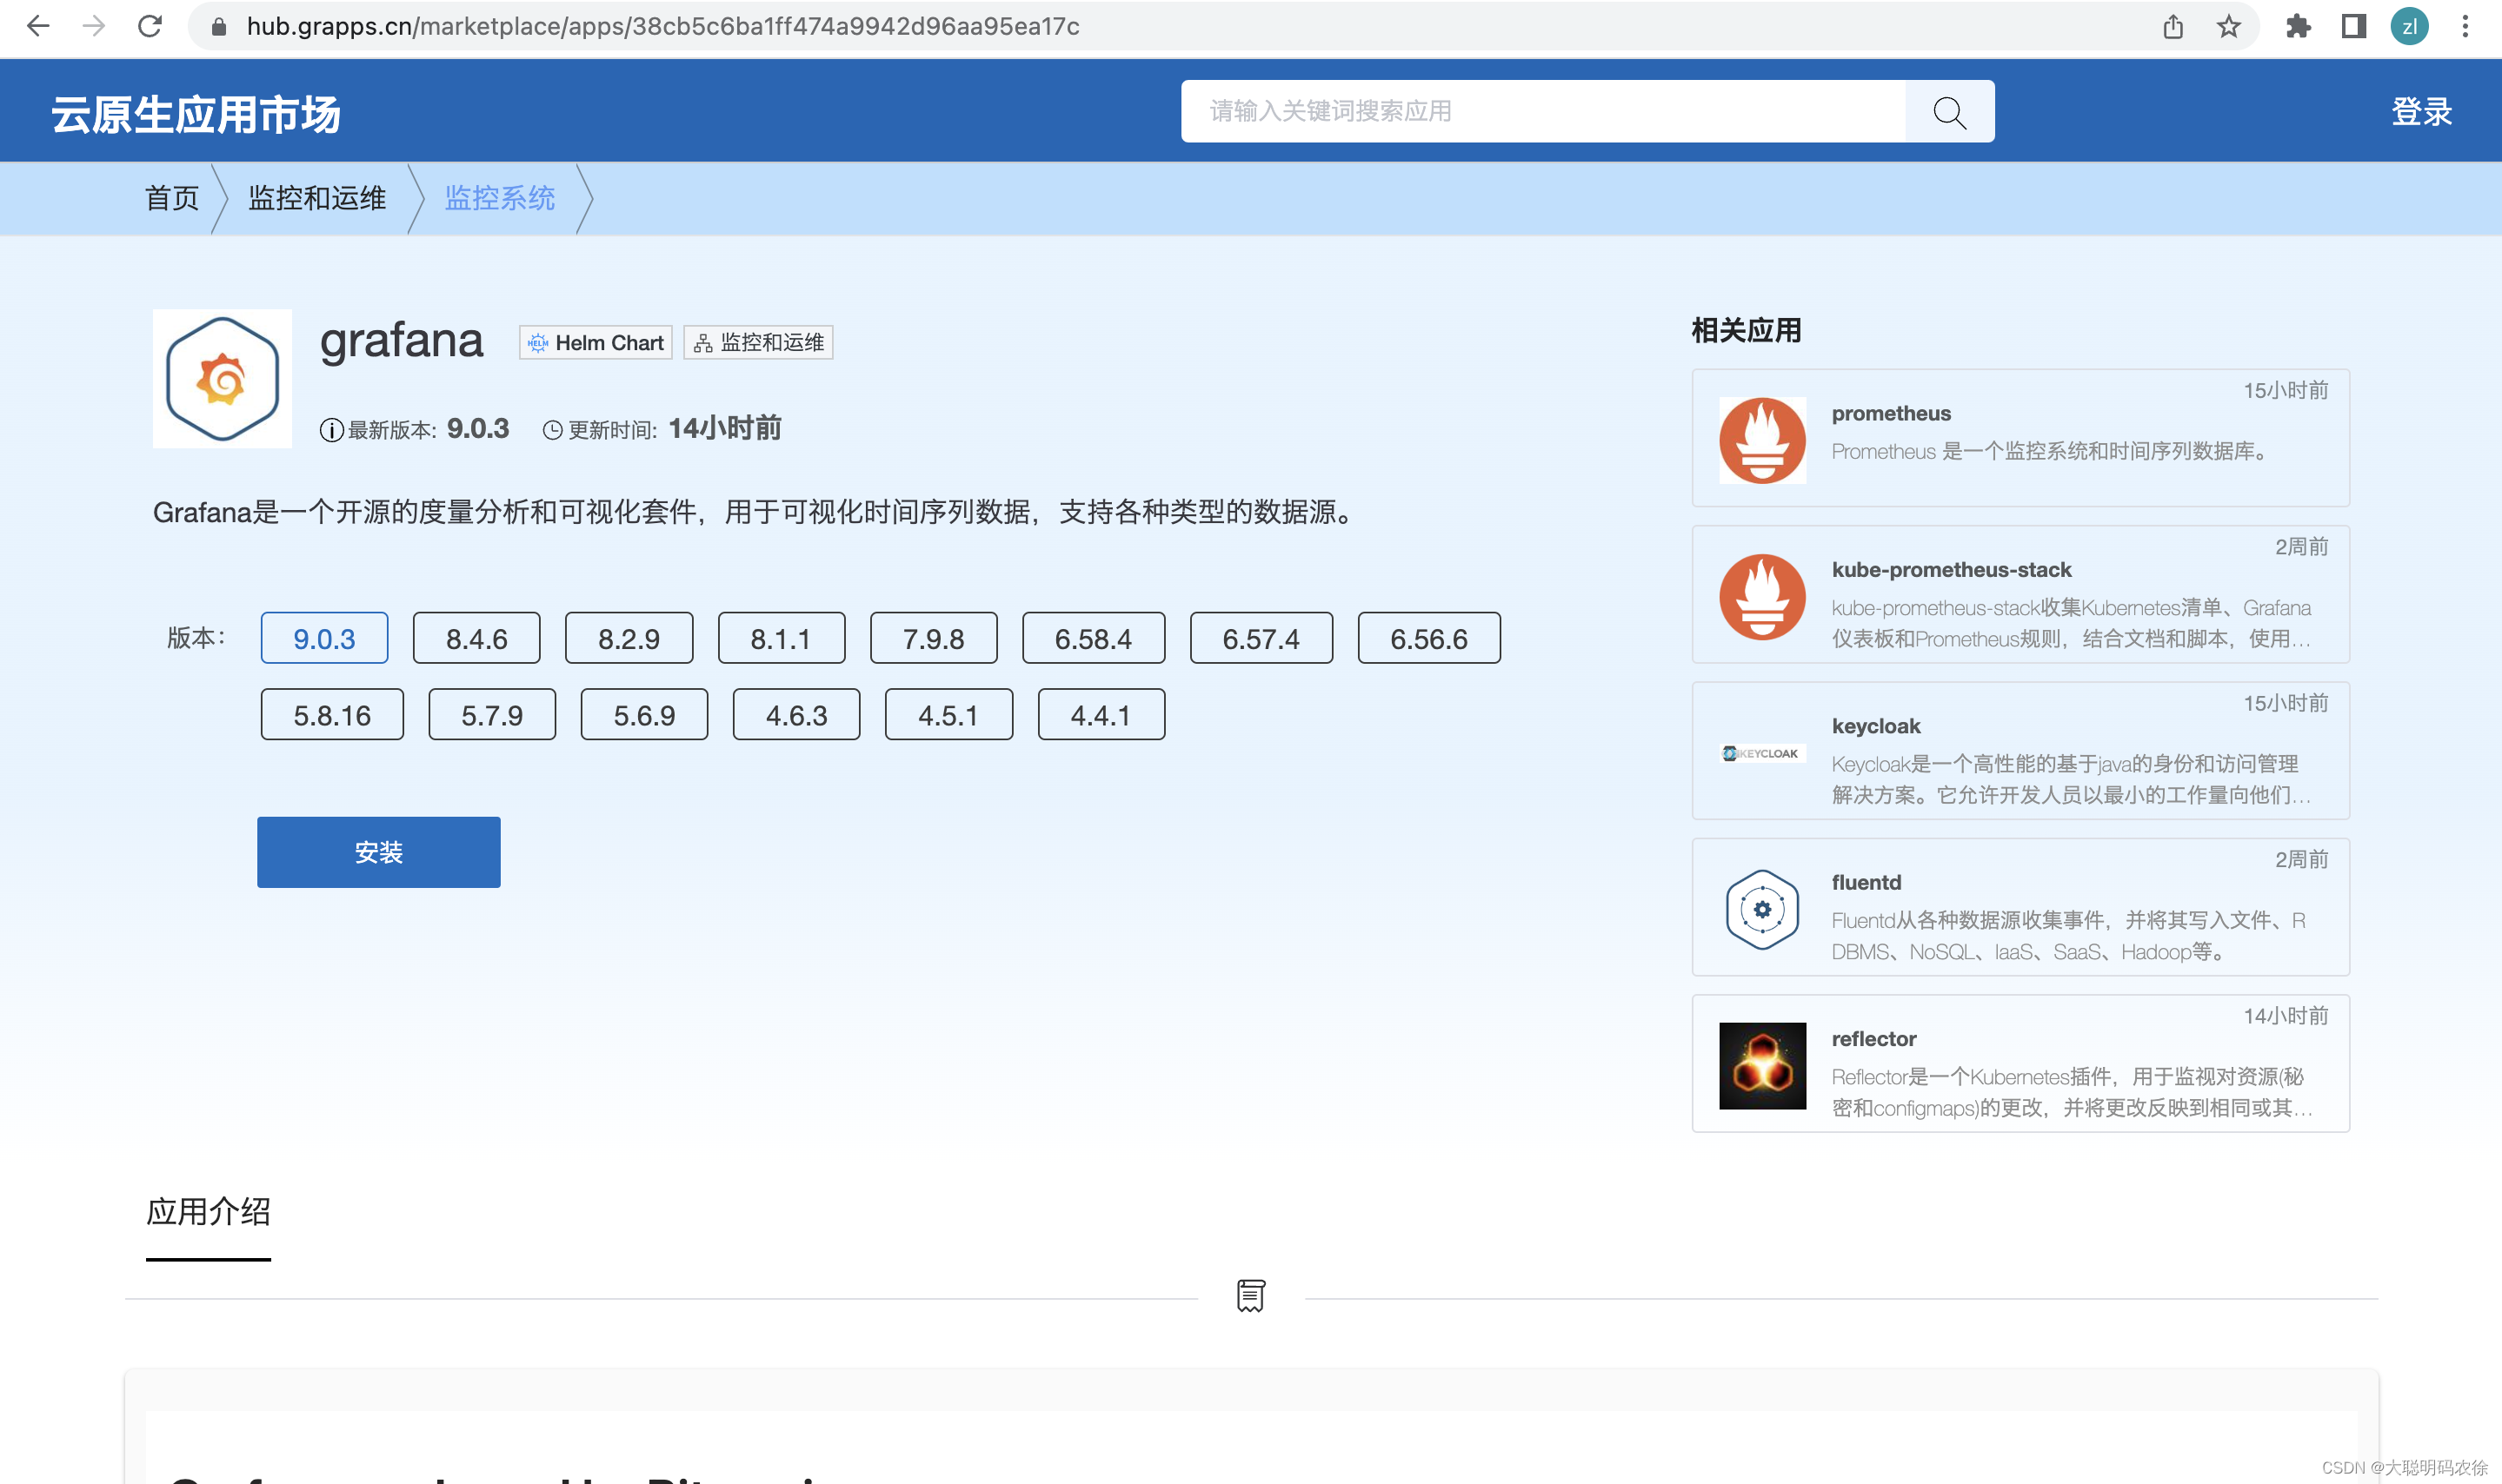Choose version 4.4.1
Image resolution: width=2502 pixels, height=1484 pixels.
pyautogui.click(x=1101, y=715)
